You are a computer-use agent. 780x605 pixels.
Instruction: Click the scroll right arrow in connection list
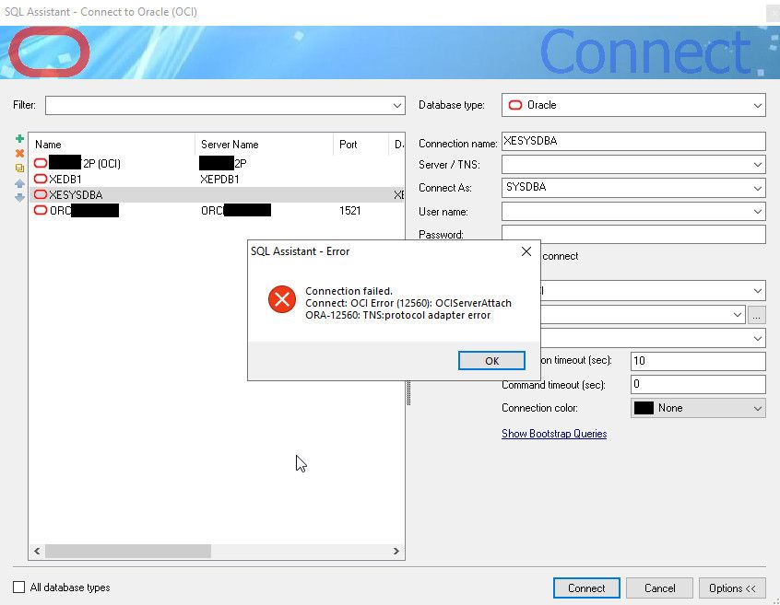point(396,551)
